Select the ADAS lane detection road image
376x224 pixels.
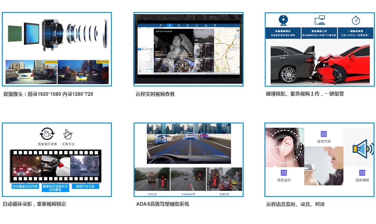pos(188,144)
